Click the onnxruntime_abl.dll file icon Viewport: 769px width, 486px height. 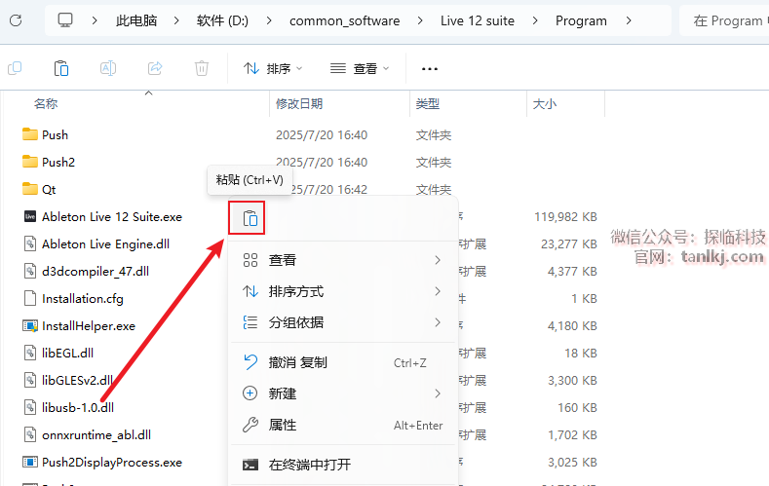point(30,434)
